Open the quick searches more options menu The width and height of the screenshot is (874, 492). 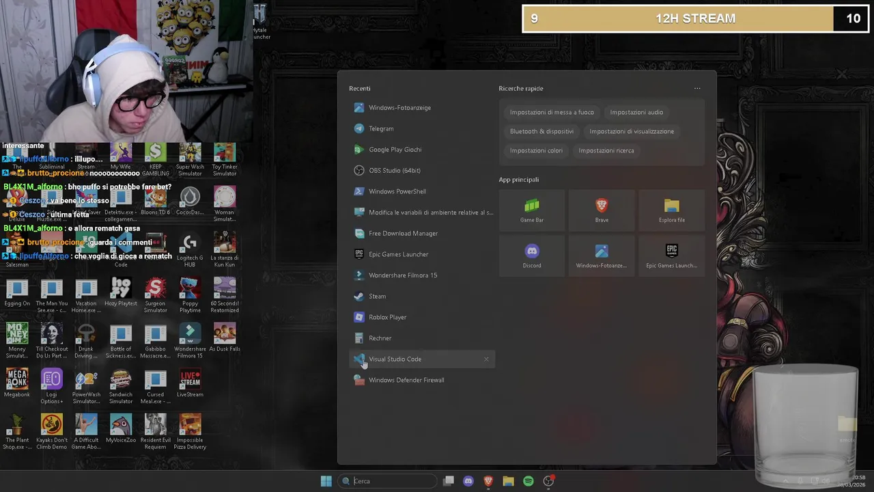pos(697,88)
